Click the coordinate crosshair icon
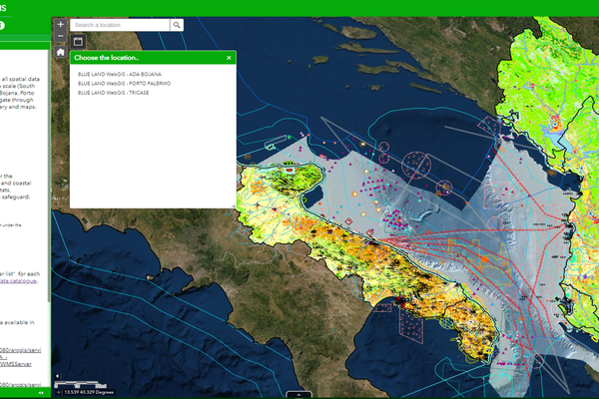599x399 pixels. pyautogui.click(x=59, y=392)
